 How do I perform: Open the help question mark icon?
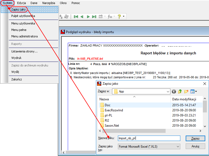119,16
